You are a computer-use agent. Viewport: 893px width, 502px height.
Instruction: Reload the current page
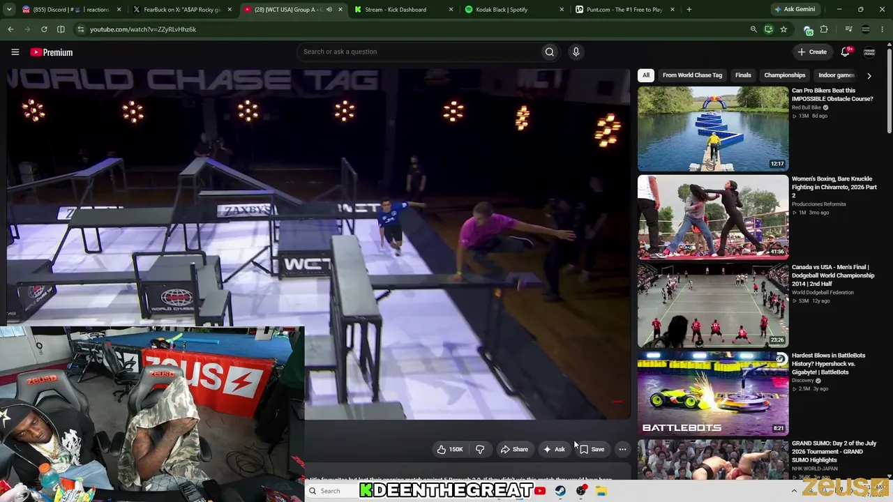pos(44,29)
